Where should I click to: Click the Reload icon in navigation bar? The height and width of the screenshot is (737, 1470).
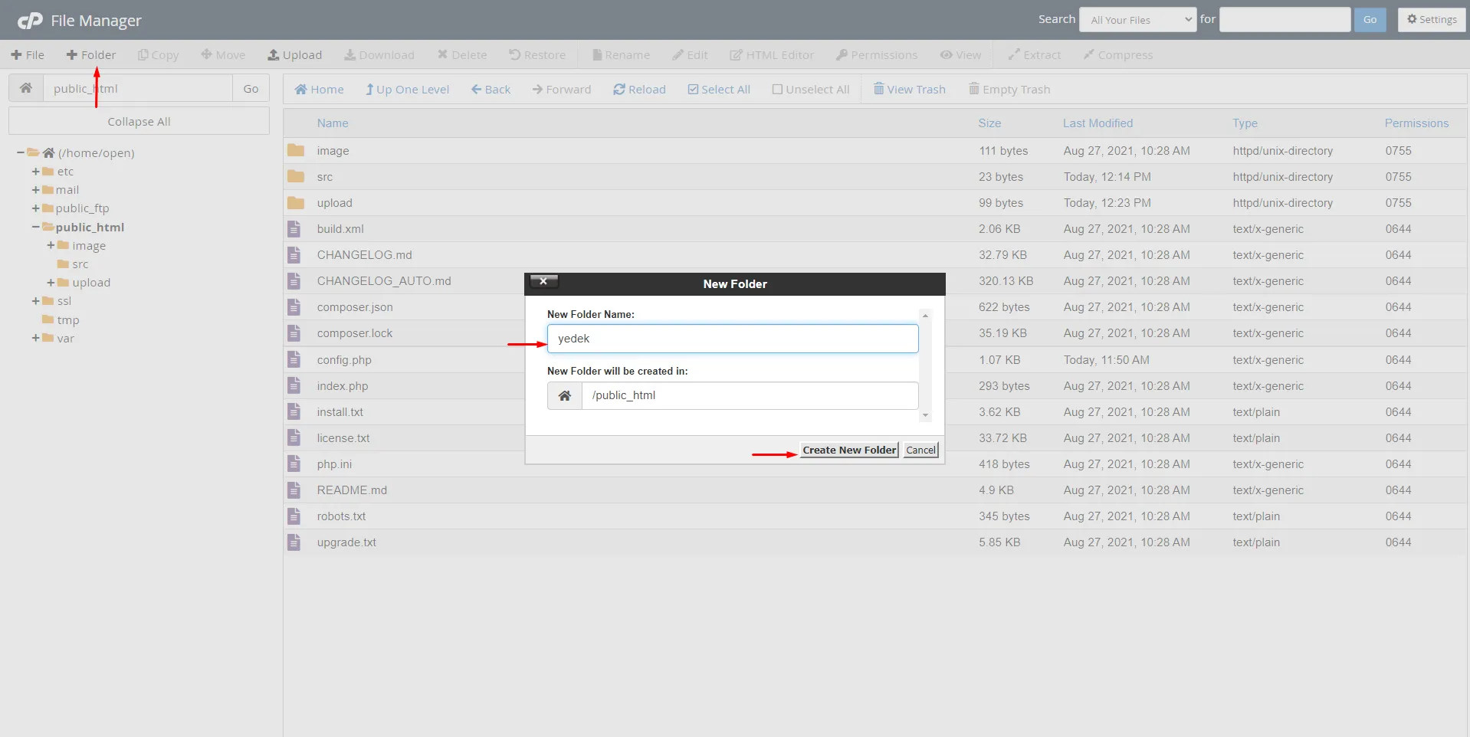[619, 90]
